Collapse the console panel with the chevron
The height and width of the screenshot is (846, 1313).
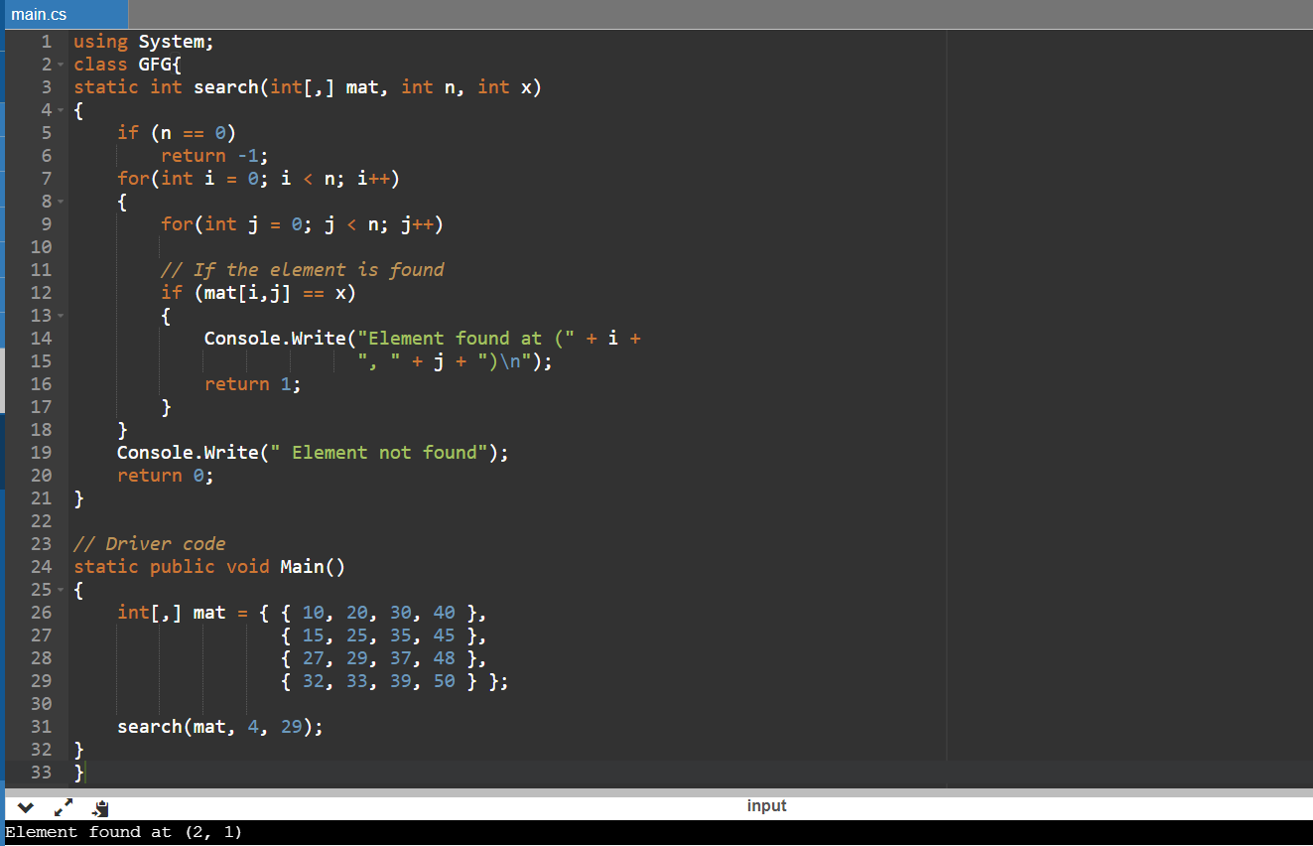pyautogui.click(x=26, y=807)
